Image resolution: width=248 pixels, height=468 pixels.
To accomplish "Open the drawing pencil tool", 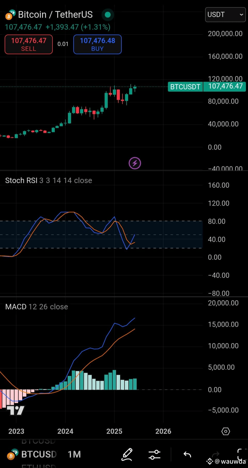I will click(x=127, y=454).
